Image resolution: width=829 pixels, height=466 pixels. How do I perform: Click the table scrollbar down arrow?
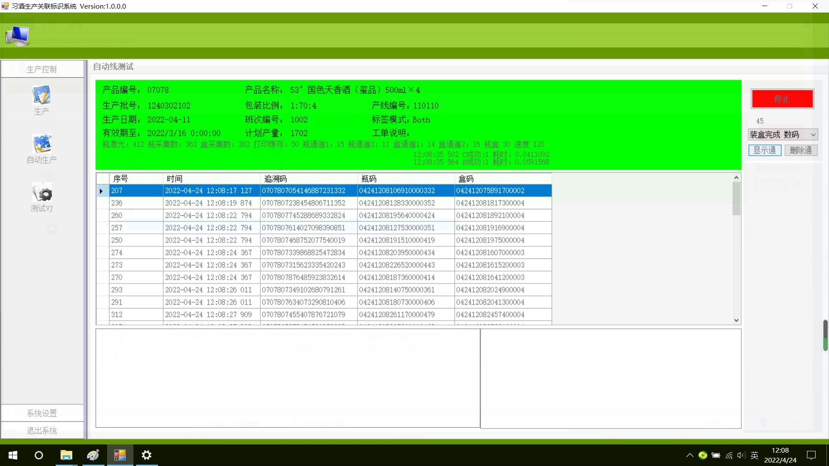pyautogui.click(x=736, y=320)
